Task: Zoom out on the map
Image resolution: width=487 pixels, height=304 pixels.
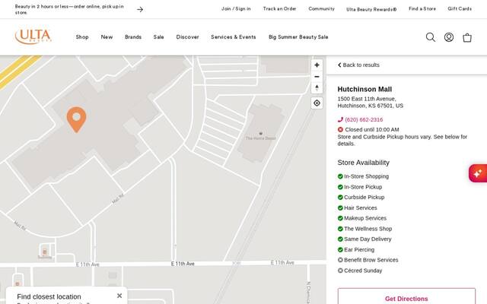Action: click(x=317, y=77)
